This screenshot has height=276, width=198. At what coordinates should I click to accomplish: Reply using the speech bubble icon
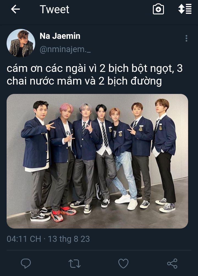(x=26, y=263)
